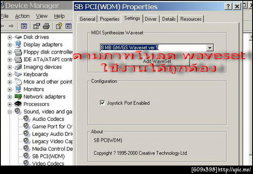Expand the Floppy disk controllers node
The image size is (253, 174).
(x=10, y=52)
